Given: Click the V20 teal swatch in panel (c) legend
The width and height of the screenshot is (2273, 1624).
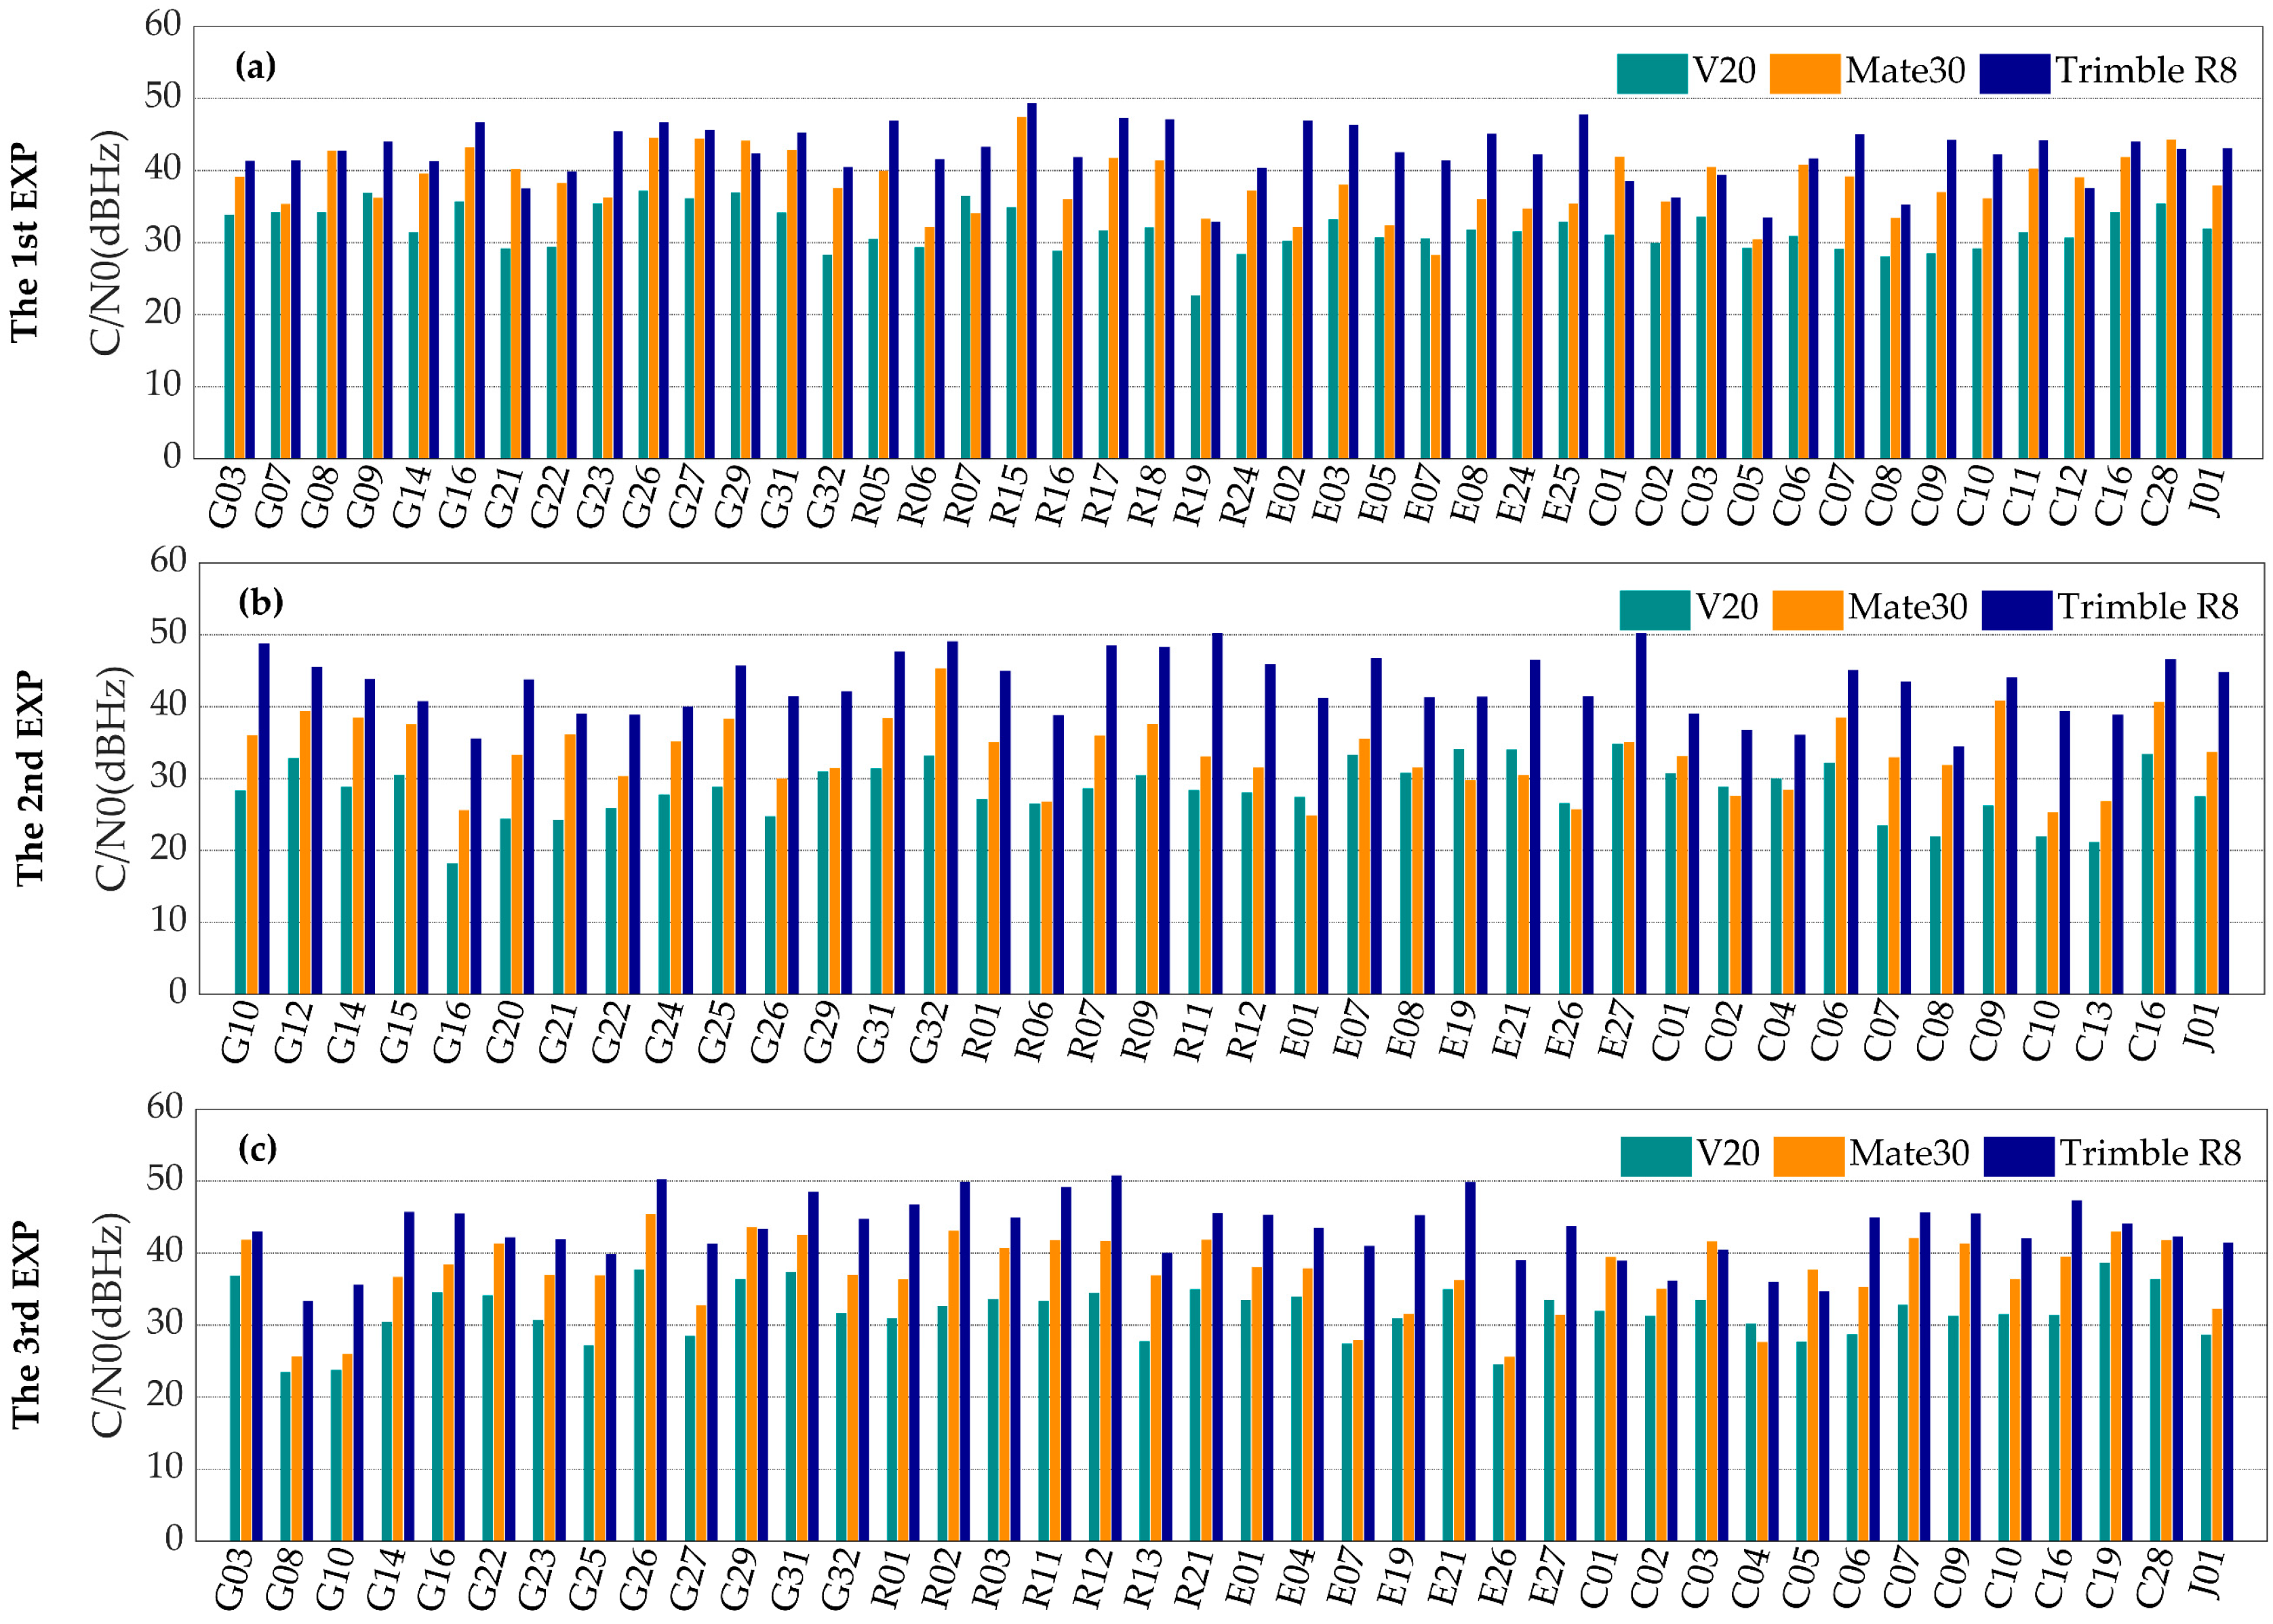Looking at the screenshot, I should click(x=1656, y=1156).
